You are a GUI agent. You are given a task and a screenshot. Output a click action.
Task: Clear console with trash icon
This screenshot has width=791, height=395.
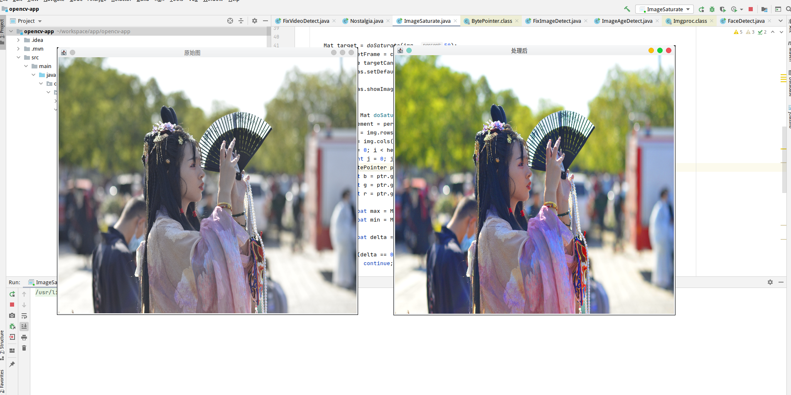tap(24, 348)
